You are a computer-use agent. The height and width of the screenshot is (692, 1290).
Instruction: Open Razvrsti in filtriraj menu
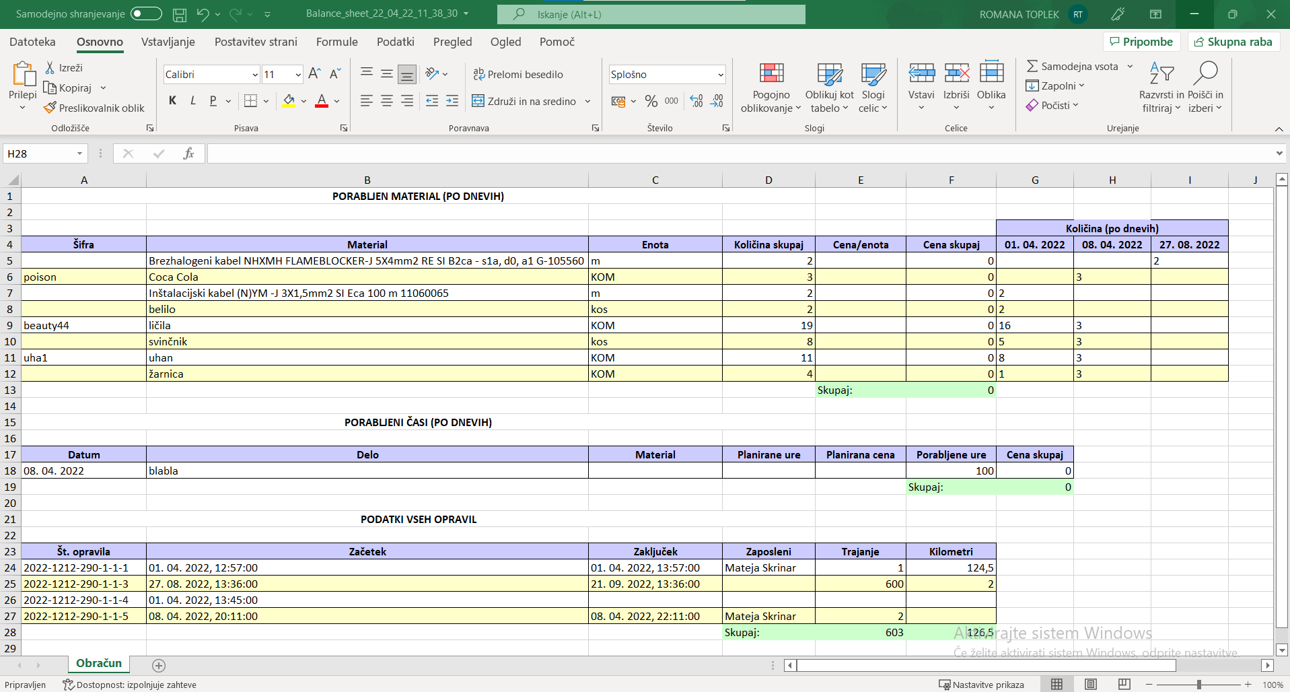(1161, 88)
